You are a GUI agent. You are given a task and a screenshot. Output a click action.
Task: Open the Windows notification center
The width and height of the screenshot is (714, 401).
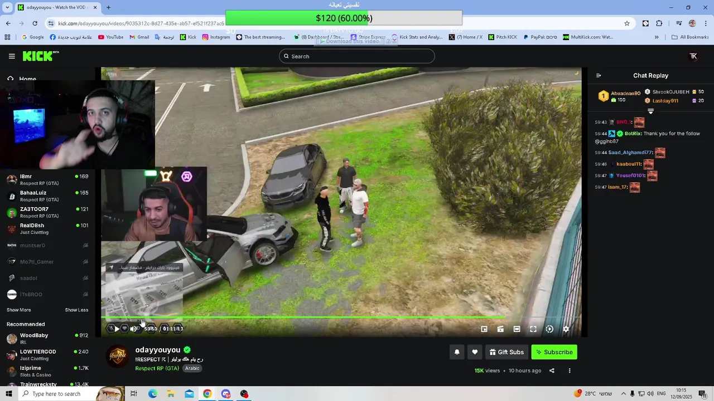tap(702, 394)
